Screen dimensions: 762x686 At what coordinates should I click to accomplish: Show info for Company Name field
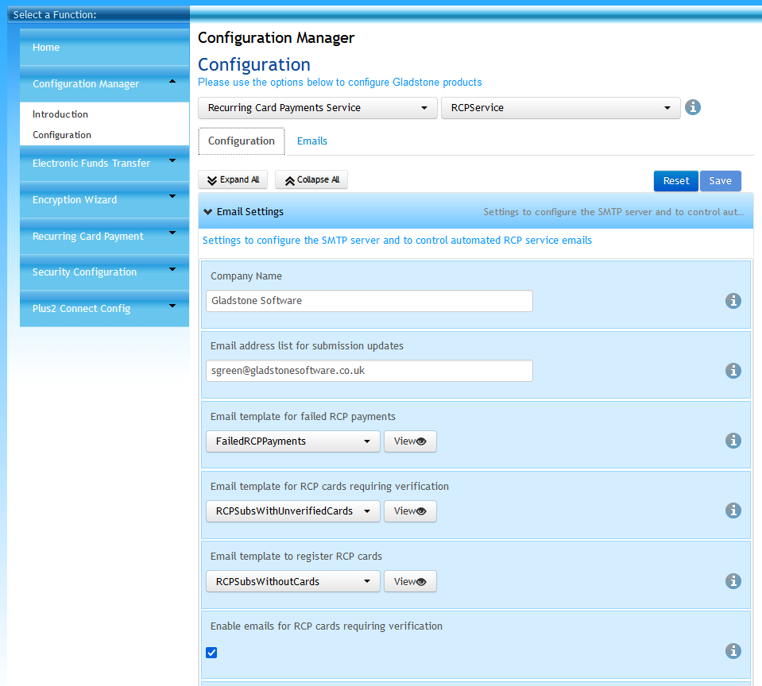[733, 301]
